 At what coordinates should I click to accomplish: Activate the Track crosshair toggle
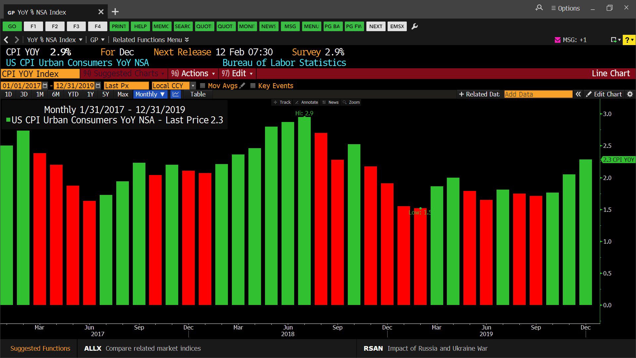282,102
